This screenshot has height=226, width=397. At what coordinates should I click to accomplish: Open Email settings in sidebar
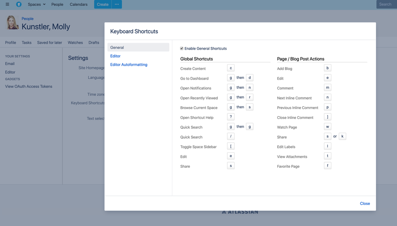10,63
